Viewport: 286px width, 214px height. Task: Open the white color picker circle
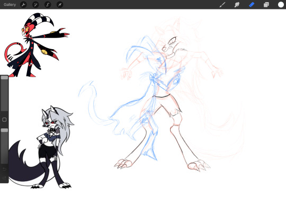click(x=281, y=5)
